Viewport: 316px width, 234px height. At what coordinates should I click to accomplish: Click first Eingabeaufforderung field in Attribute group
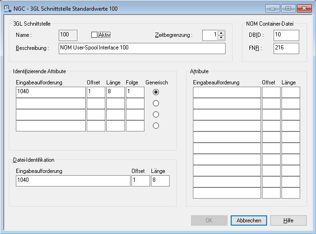(x=227, y=92)
